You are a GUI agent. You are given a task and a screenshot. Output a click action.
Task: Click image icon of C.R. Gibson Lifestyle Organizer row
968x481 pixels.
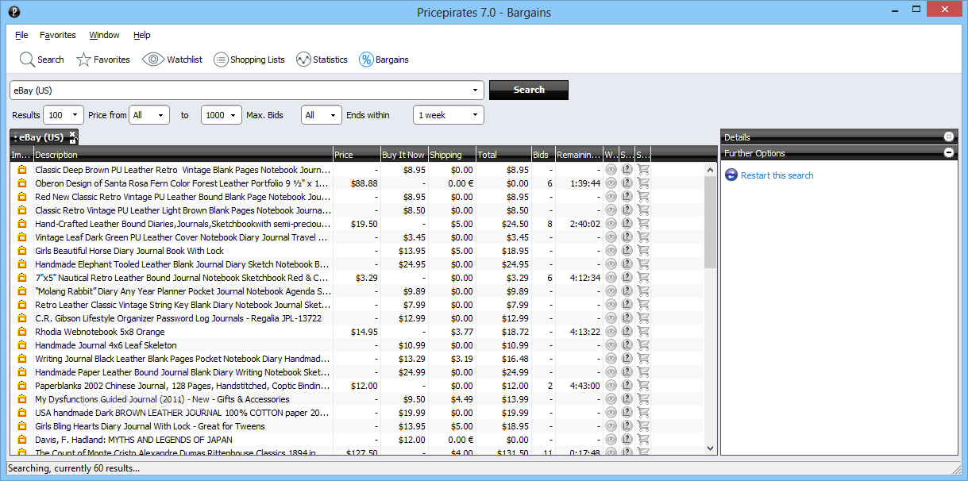pyautogui.click(x=22, y=318)
